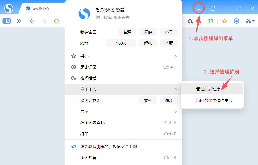258x165 pixels.
Task: Toggle 页面静音 page mute
Action: (88, 157)
